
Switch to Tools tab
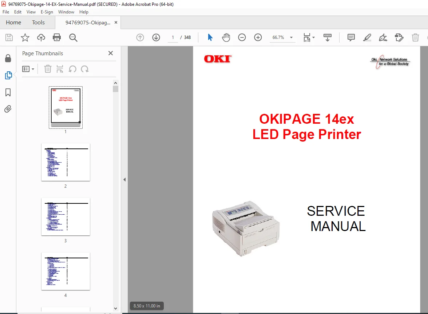tap(38, 22)
